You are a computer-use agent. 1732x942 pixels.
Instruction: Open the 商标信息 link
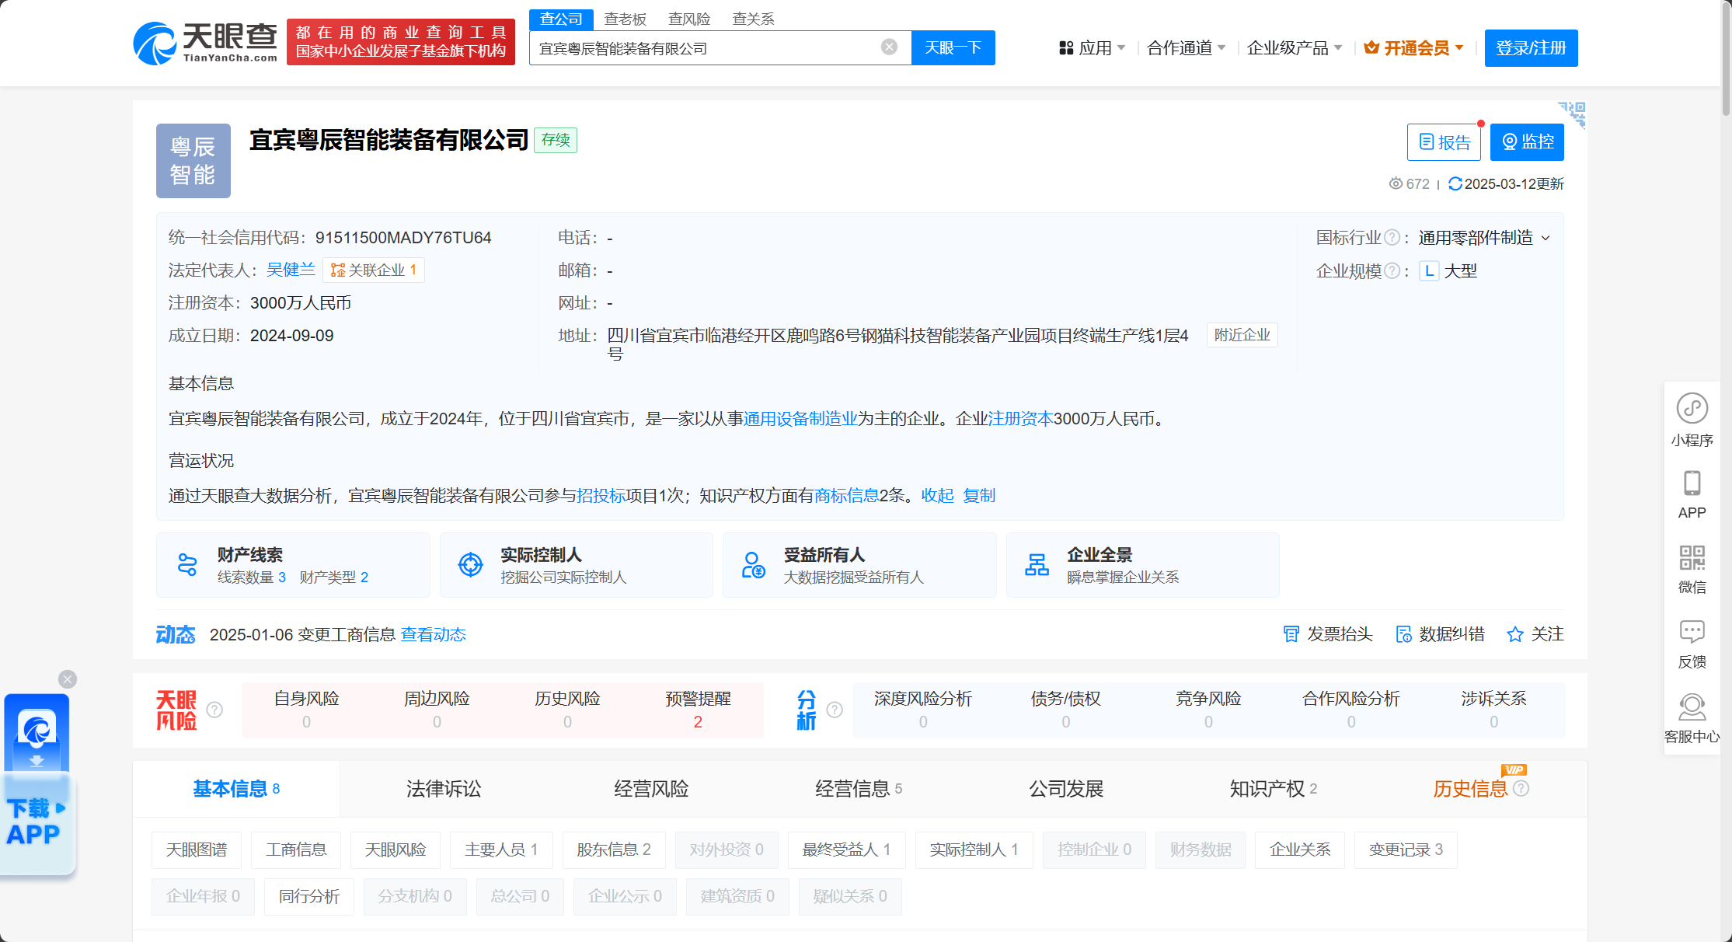tap(846, 496)
